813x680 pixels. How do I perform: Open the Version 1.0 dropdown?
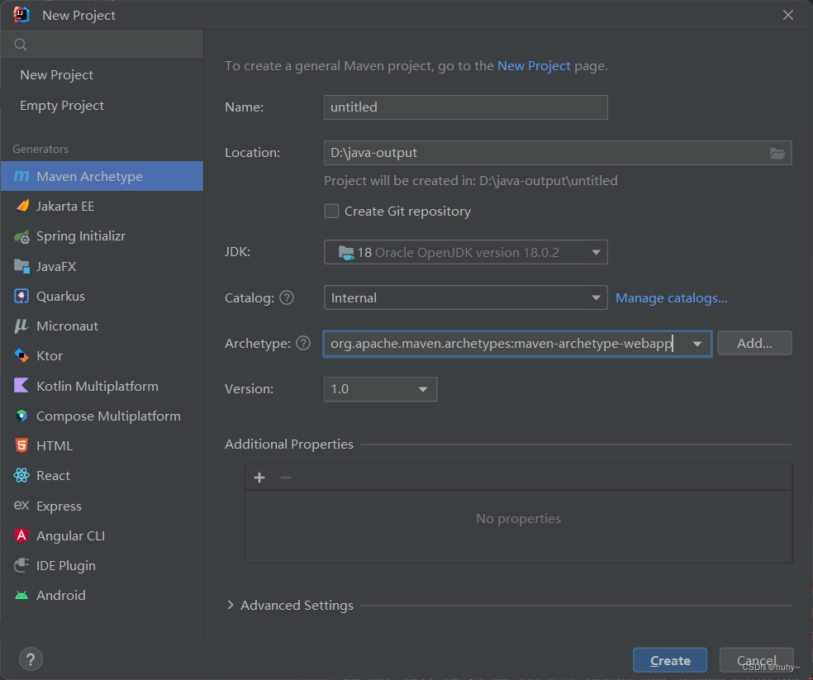point(381,389)
